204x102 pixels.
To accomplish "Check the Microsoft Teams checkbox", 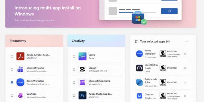I will [12, 69].
